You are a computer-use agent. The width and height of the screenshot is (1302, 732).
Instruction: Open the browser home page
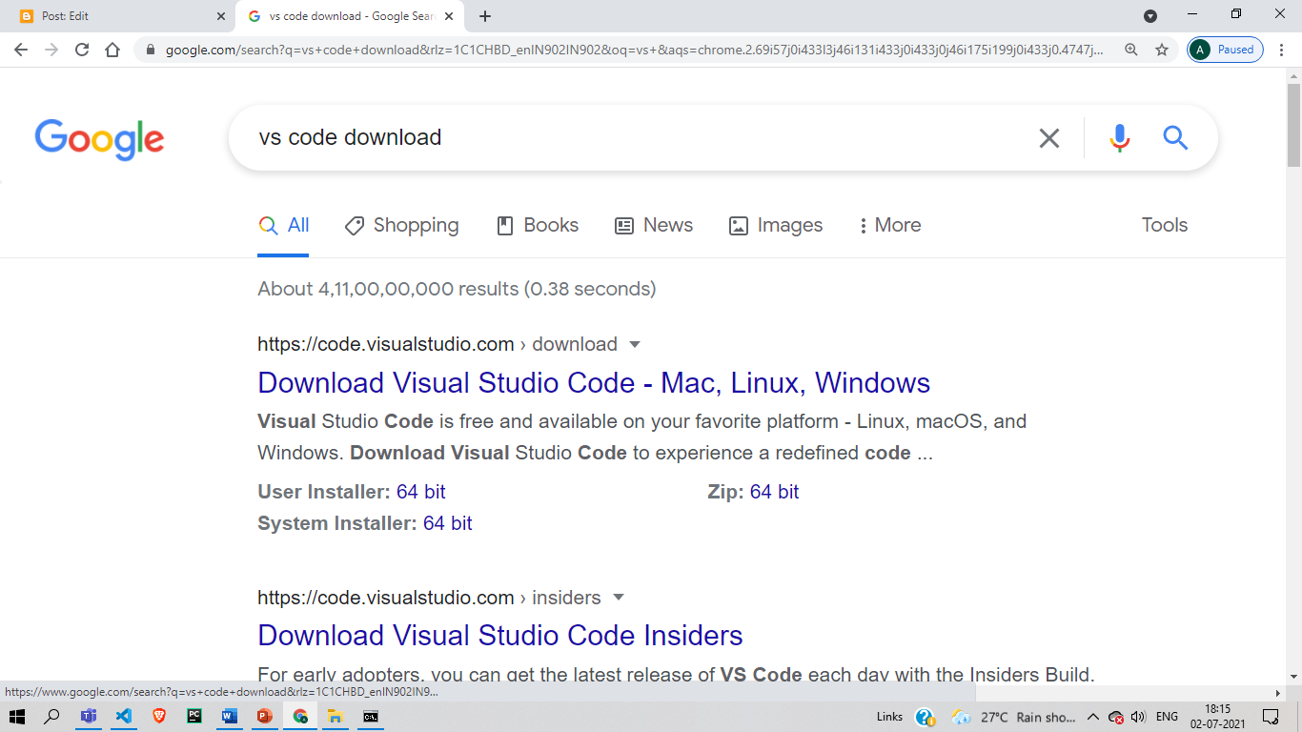pyautogui.click(x=112, y=50)
